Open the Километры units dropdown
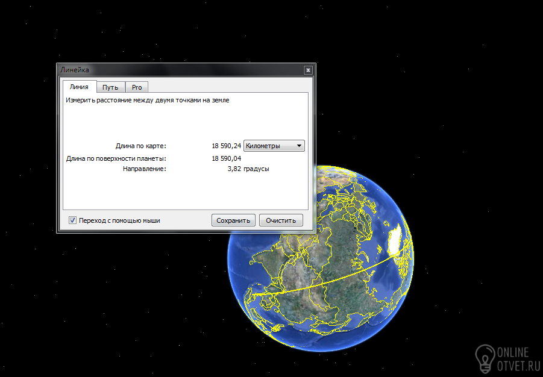This screenshot has width=543, height=377. [274, 146]
